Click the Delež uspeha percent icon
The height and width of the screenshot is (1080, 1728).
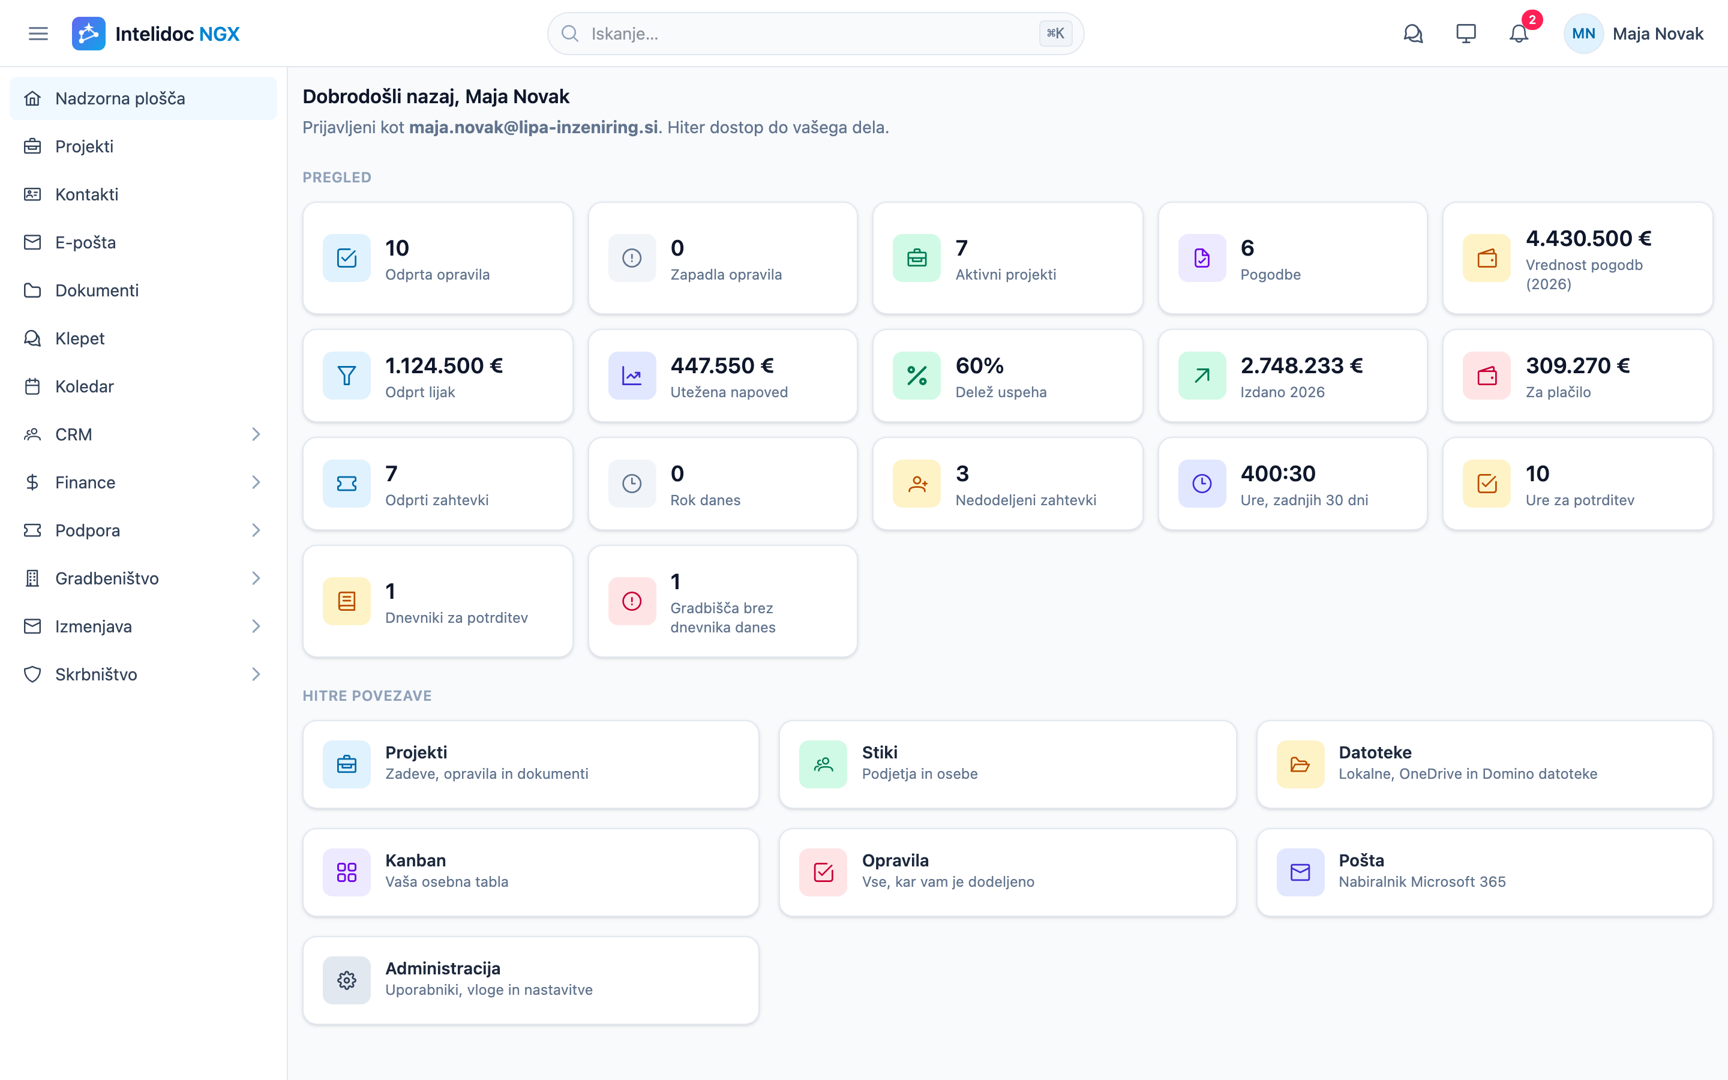[916, 376]
